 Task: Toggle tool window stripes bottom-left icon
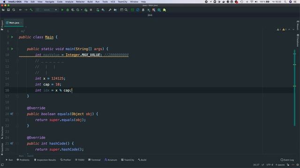coord(2,165)
